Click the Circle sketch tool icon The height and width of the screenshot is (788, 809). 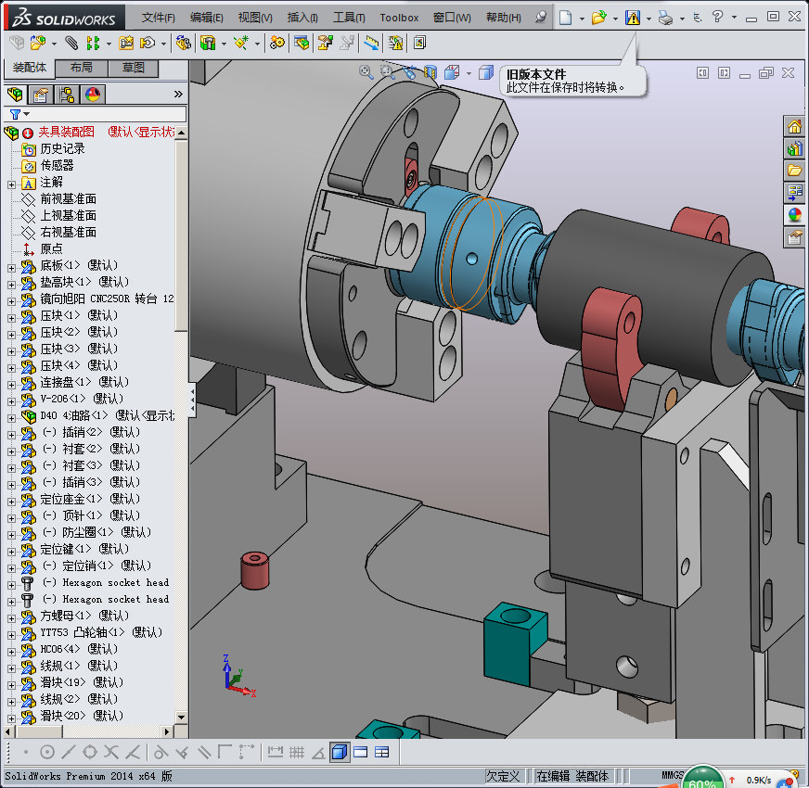pyautogui.click(x=47, y=752)
